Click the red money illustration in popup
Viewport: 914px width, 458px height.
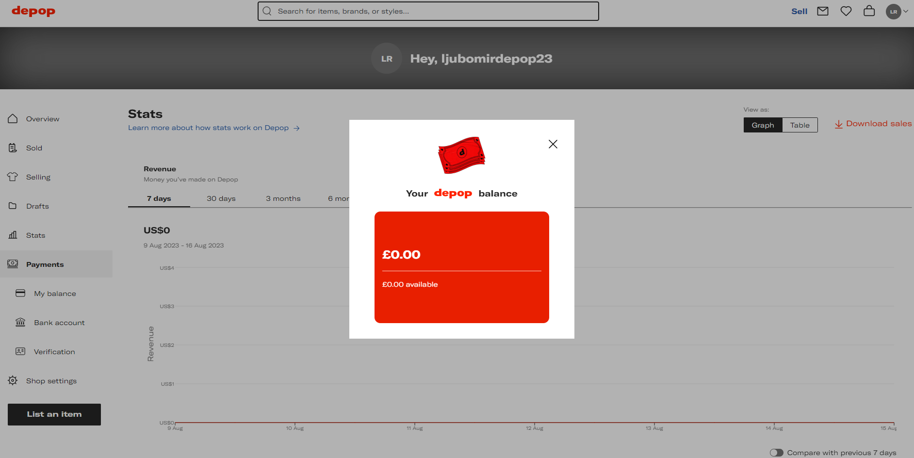click(x=461, y=155)
